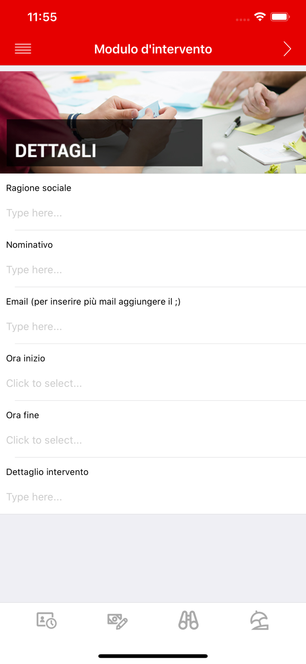306x664 pixels.
Task: Tap the 11:55 clock in status bar
Action: [42, 17]
